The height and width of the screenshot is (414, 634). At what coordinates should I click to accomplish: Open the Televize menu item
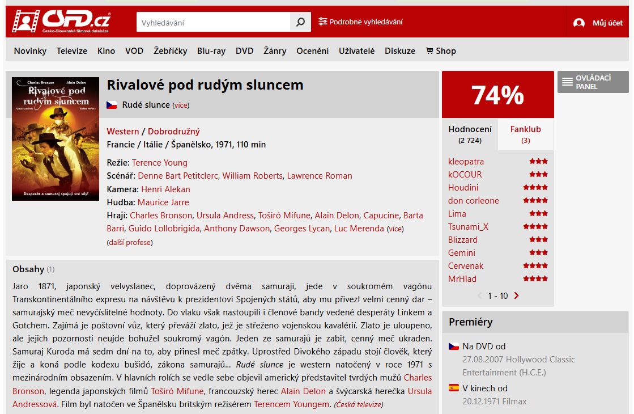pyautogui.click(x=72, y=51)
